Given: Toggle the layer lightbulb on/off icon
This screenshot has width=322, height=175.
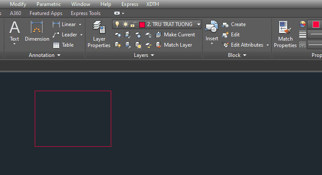Looking at the screenshot, I should (x=117, y=24).
